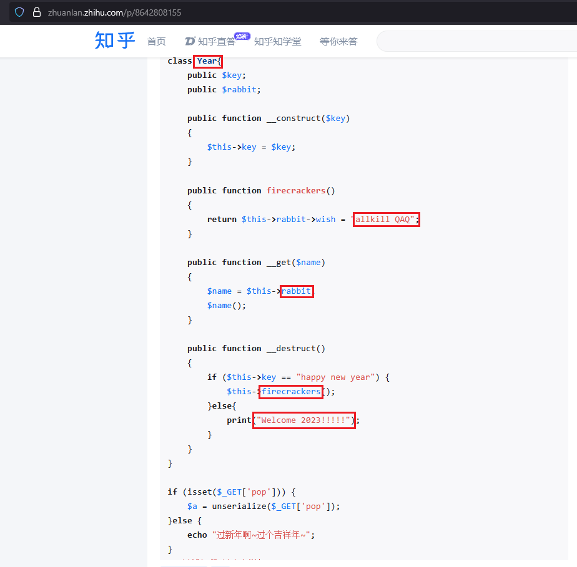Open the 知乎直答 nav label
577x567 pixels.
click(x=217, y=42)
